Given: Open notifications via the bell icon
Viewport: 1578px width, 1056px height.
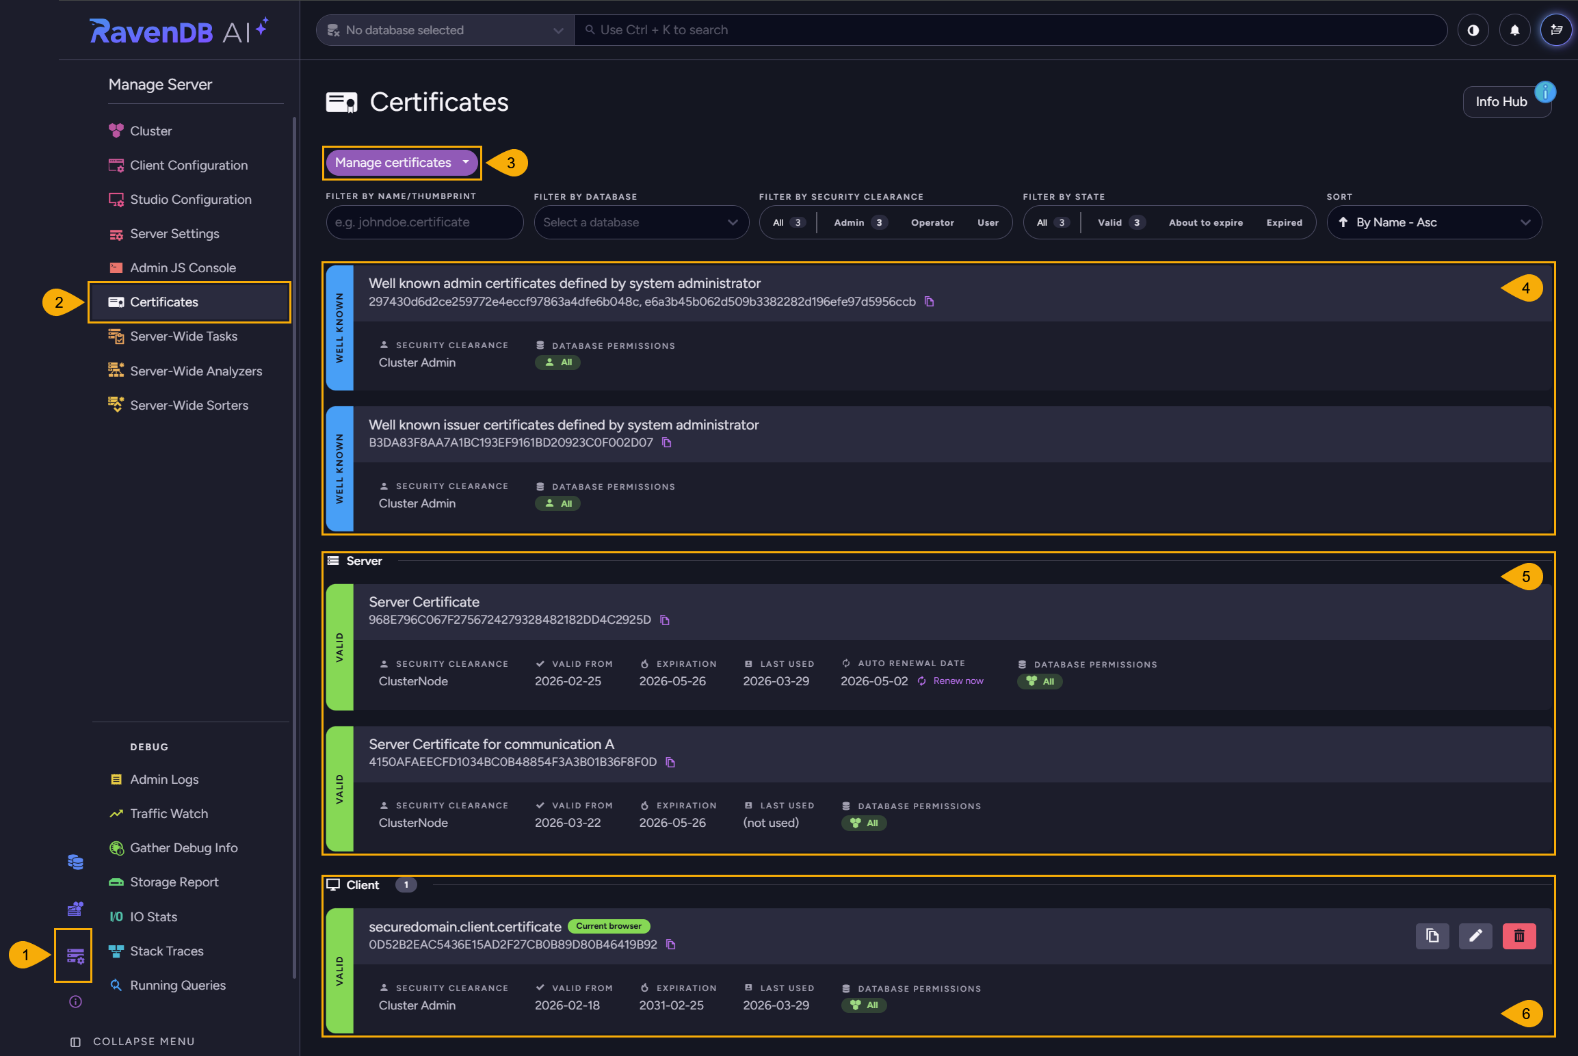Looking at the screenshot, I should (1514, 29).
